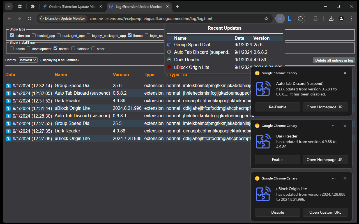
Task: Reload the page
Action: click(29, 18)
